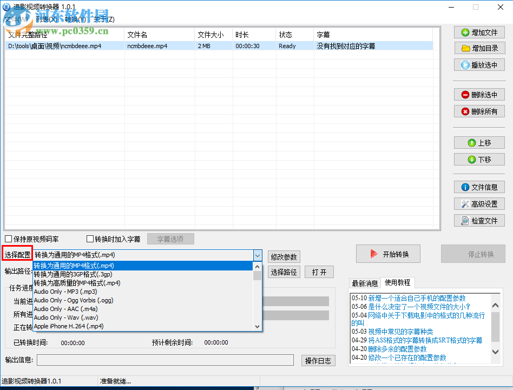
Task: Switch to the 使用教程 tab
Action: pyautogui.click(x=398, y=282)
